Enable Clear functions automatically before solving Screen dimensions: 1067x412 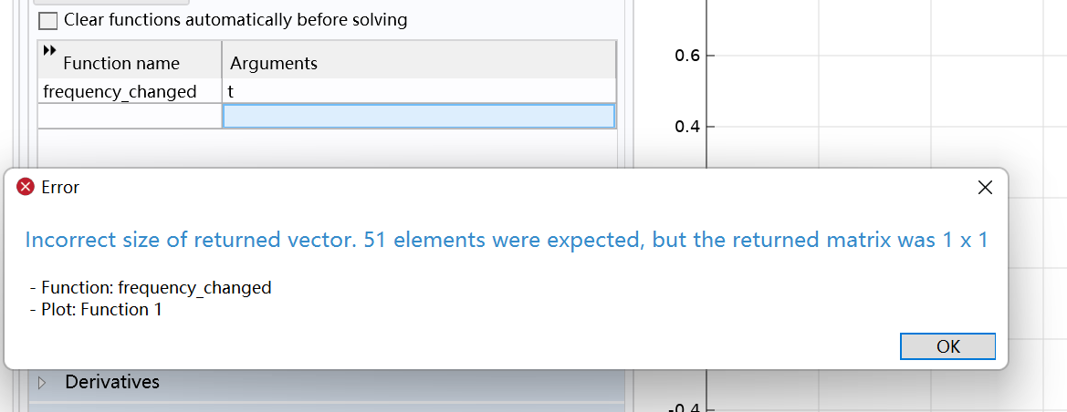pos(47,20)
